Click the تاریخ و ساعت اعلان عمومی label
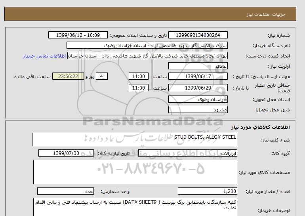The height and width of the screenshot is (216, 305). [138, 35]
